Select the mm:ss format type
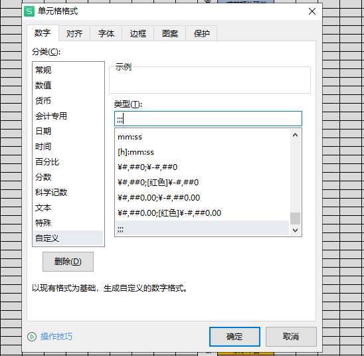 [202, 137]
